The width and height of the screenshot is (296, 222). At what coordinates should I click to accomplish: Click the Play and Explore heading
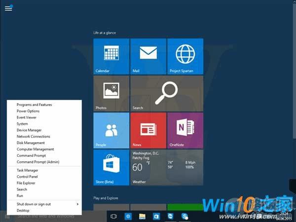[x=106, y=198]
